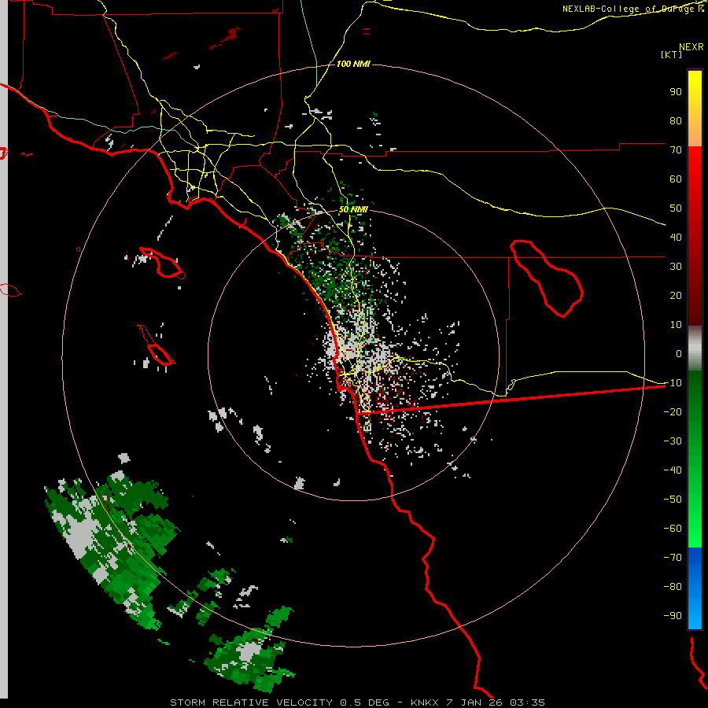Click the '0' velocity scale value
This screenshot has width=708, height=708.
click(x=679, y=354)
